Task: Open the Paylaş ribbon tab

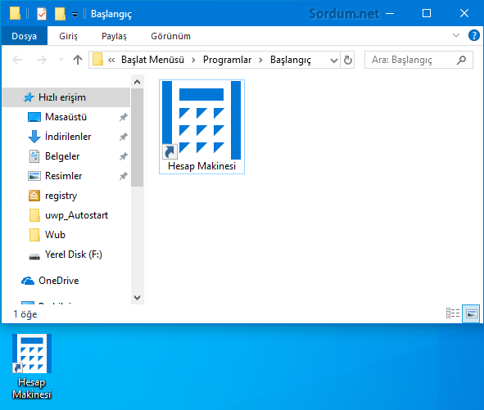Action: coord(114,36)
